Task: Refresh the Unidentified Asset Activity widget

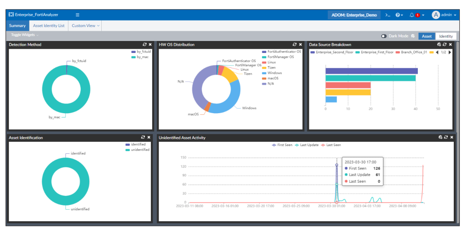Action: (x=446, y=137)
